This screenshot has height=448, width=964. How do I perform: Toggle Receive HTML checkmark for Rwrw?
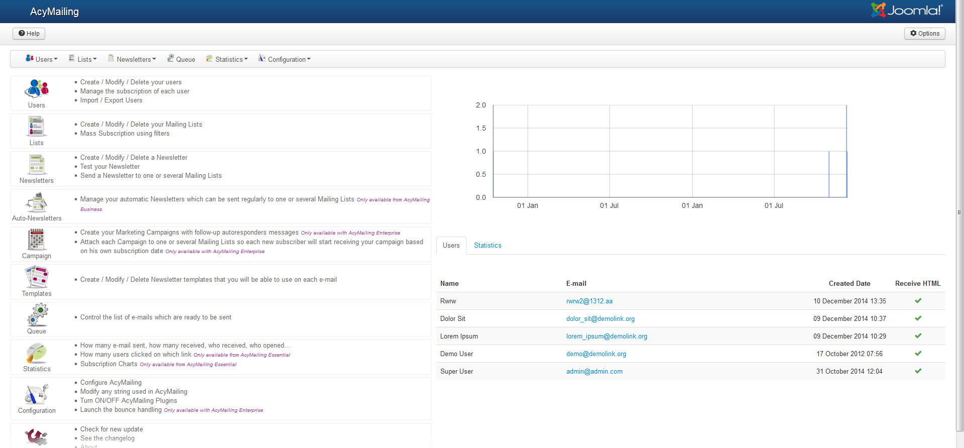pos(918,301)
